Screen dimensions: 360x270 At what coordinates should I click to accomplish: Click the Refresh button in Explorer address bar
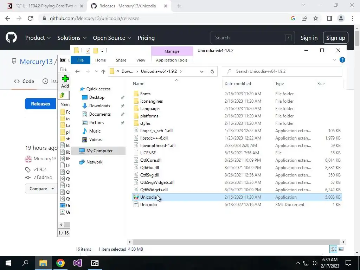[212, 71]
